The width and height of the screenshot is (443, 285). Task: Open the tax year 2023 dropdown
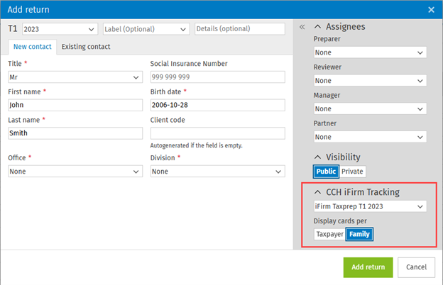(60, 29)
